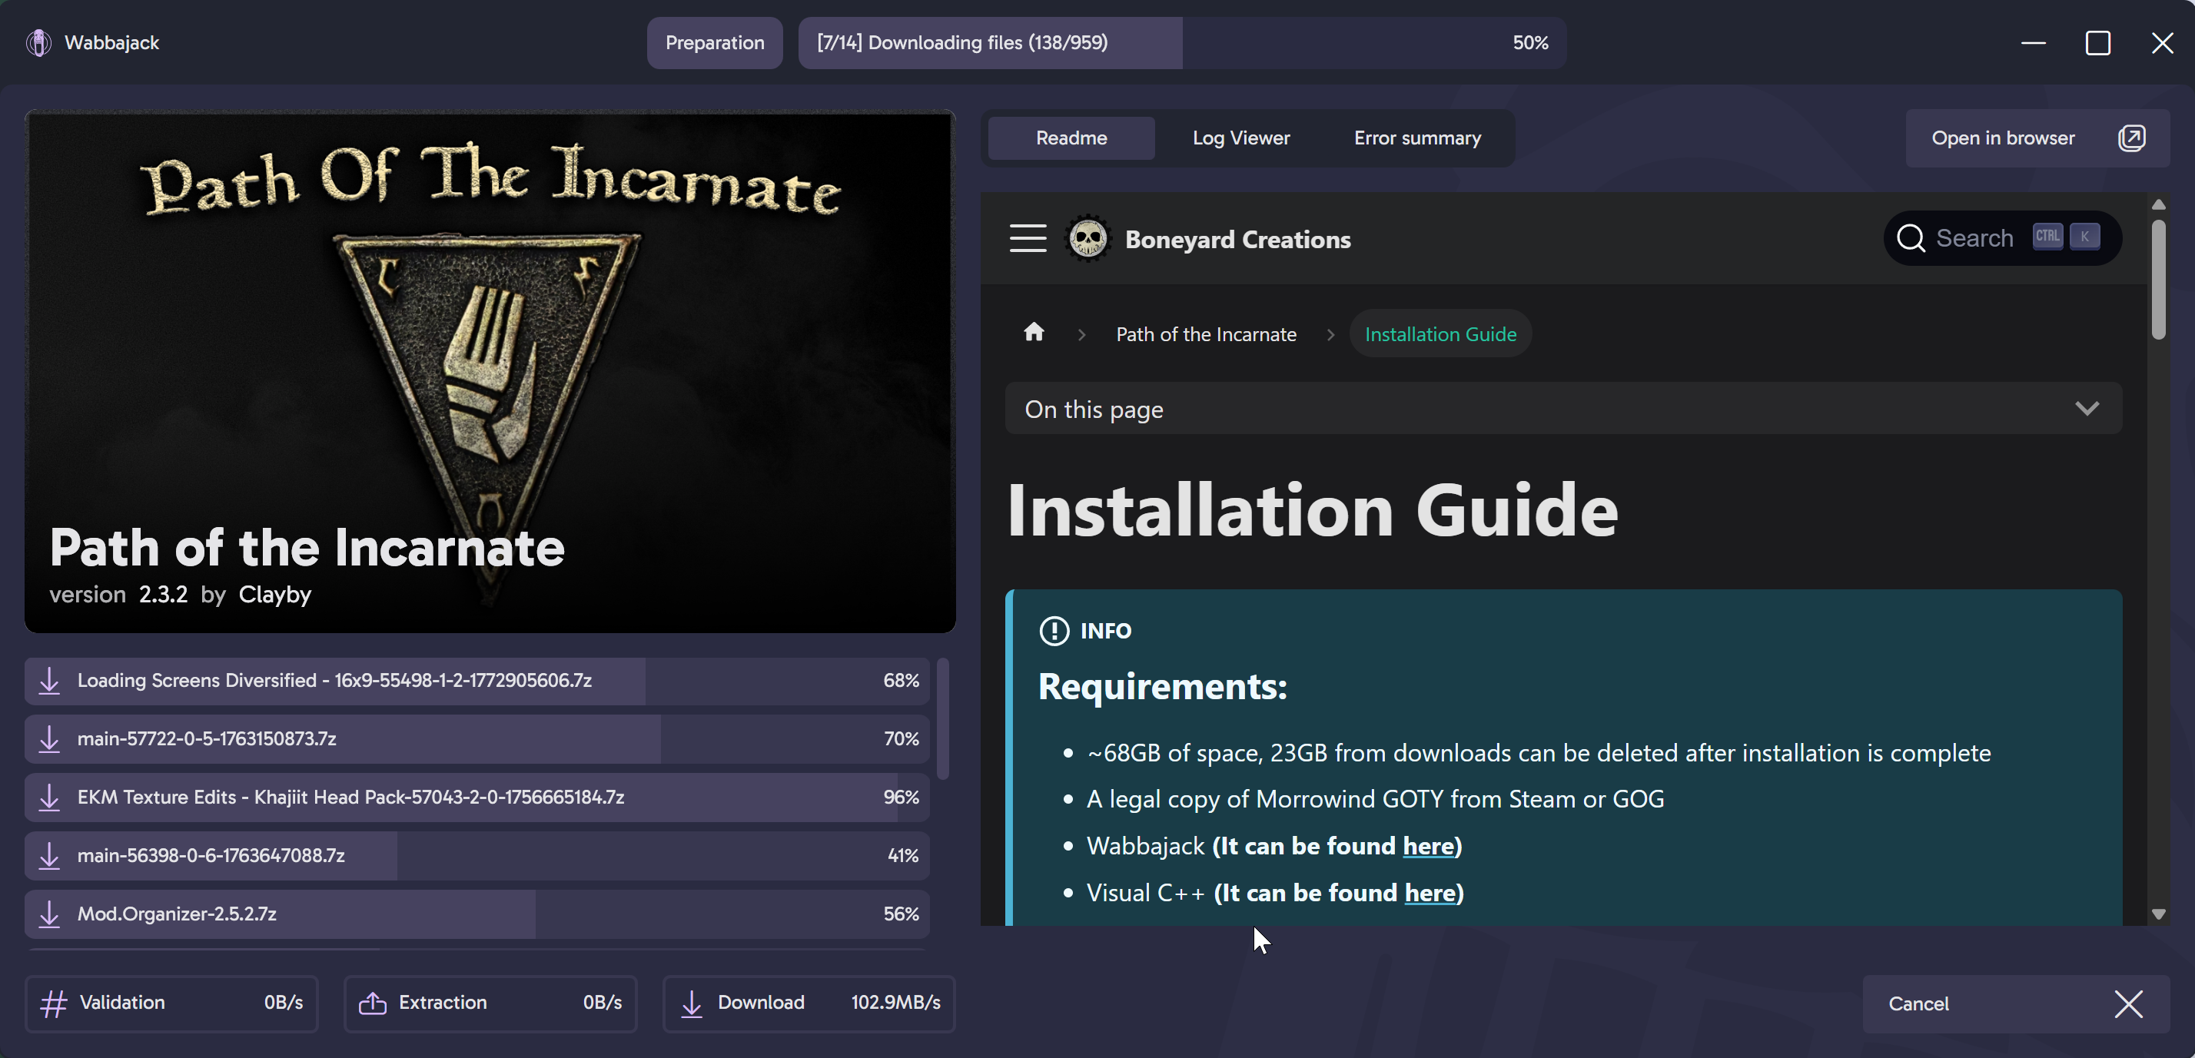The image size is (2195, 1058).
Task: Click the Requirements heading
Action: (x=1162, y=687)
